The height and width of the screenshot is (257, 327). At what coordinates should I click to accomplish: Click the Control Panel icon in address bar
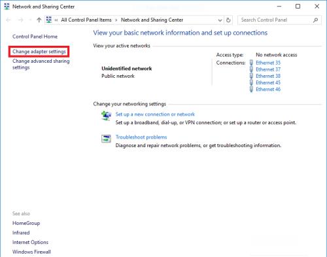49,20
